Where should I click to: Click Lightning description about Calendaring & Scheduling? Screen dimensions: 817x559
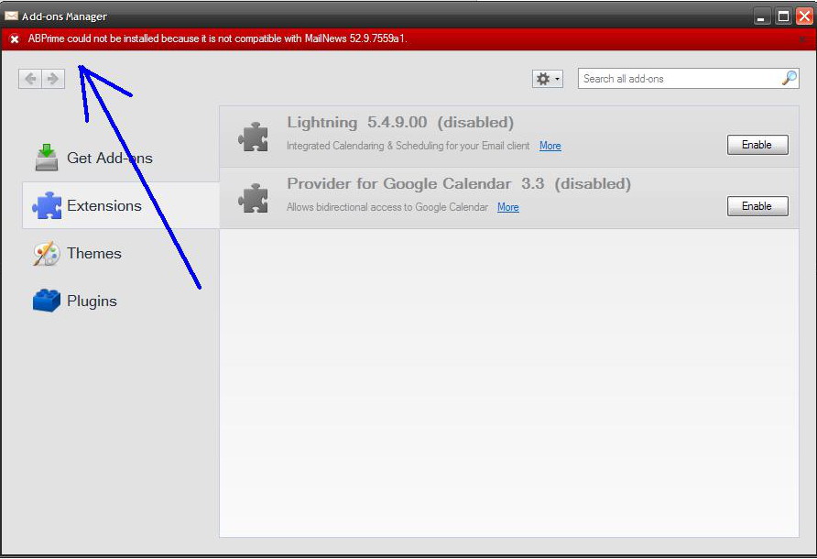[x=408, y=146]
